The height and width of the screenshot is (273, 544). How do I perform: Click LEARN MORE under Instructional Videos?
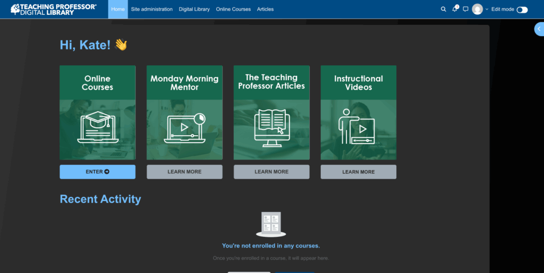(x=358, y=172)
